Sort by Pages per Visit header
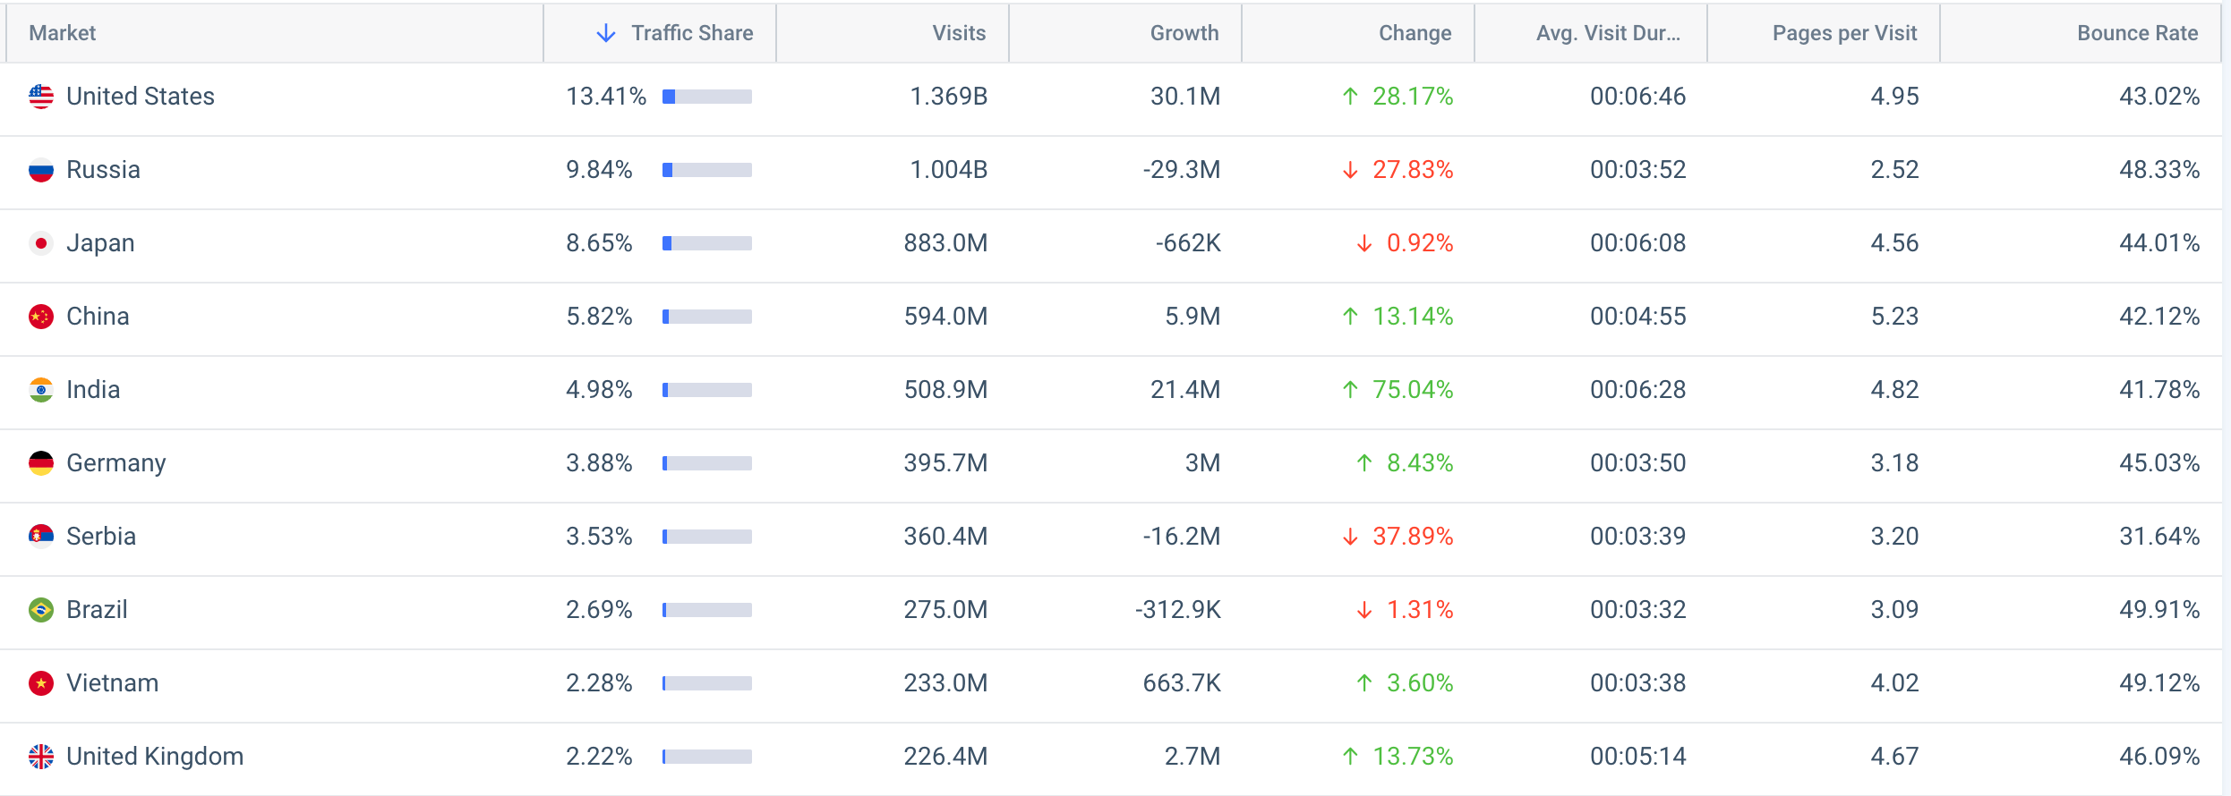2231x796 pixels. (x=1844, y=33)
